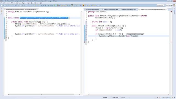The height and width of the screenshot is (99, 176).
Task: Click the red error overview marker at top right
Action: pos(172,12)
